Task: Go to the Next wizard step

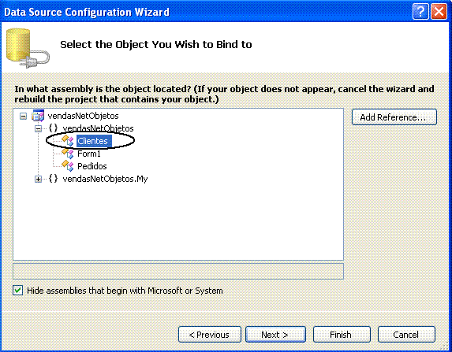Action: click(x=275, y=335)
